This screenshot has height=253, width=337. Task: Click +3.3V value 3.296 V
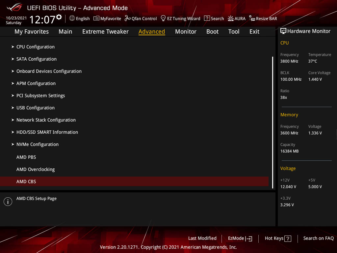click(287, 205)
